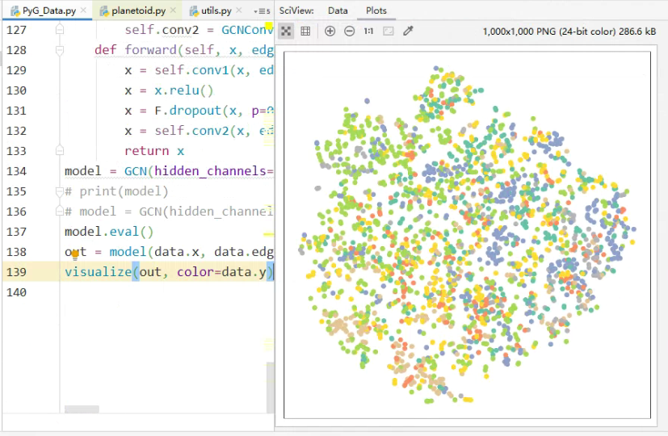This screenshot has height=436, width=668.
Task: Click the editor horizontal scrollbar thumb
Action: (82, 409)
